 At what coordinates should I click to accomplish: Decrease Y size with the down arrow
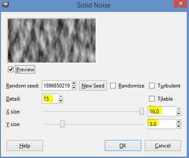179,126
